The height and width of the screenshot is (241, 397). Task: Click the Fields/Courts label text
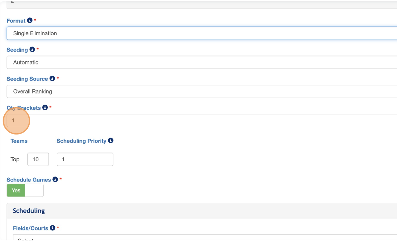pyautogui.click(x=31, y=228)
